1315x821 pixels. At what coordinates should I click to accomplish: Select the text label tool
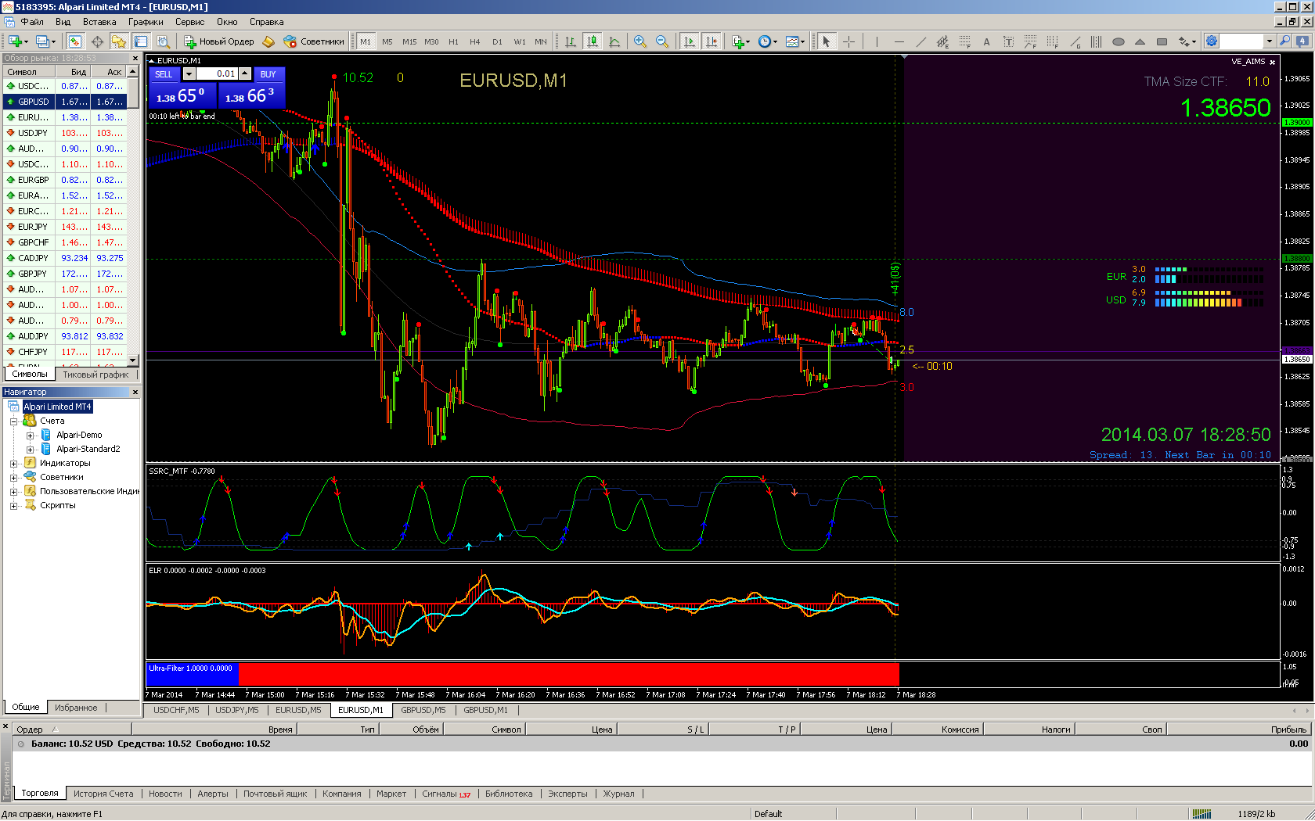[x=1008, y=41]
